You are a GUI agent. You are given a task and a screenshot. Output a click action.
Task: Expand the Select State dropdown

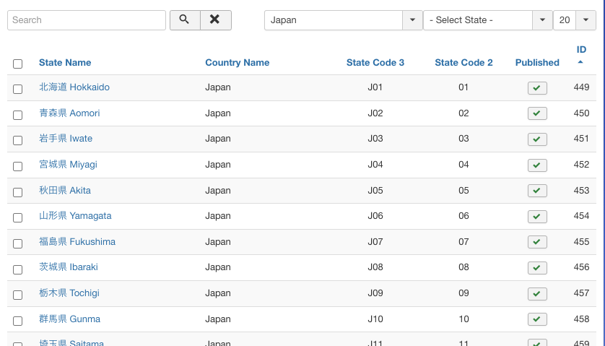[x=487, y=20]
